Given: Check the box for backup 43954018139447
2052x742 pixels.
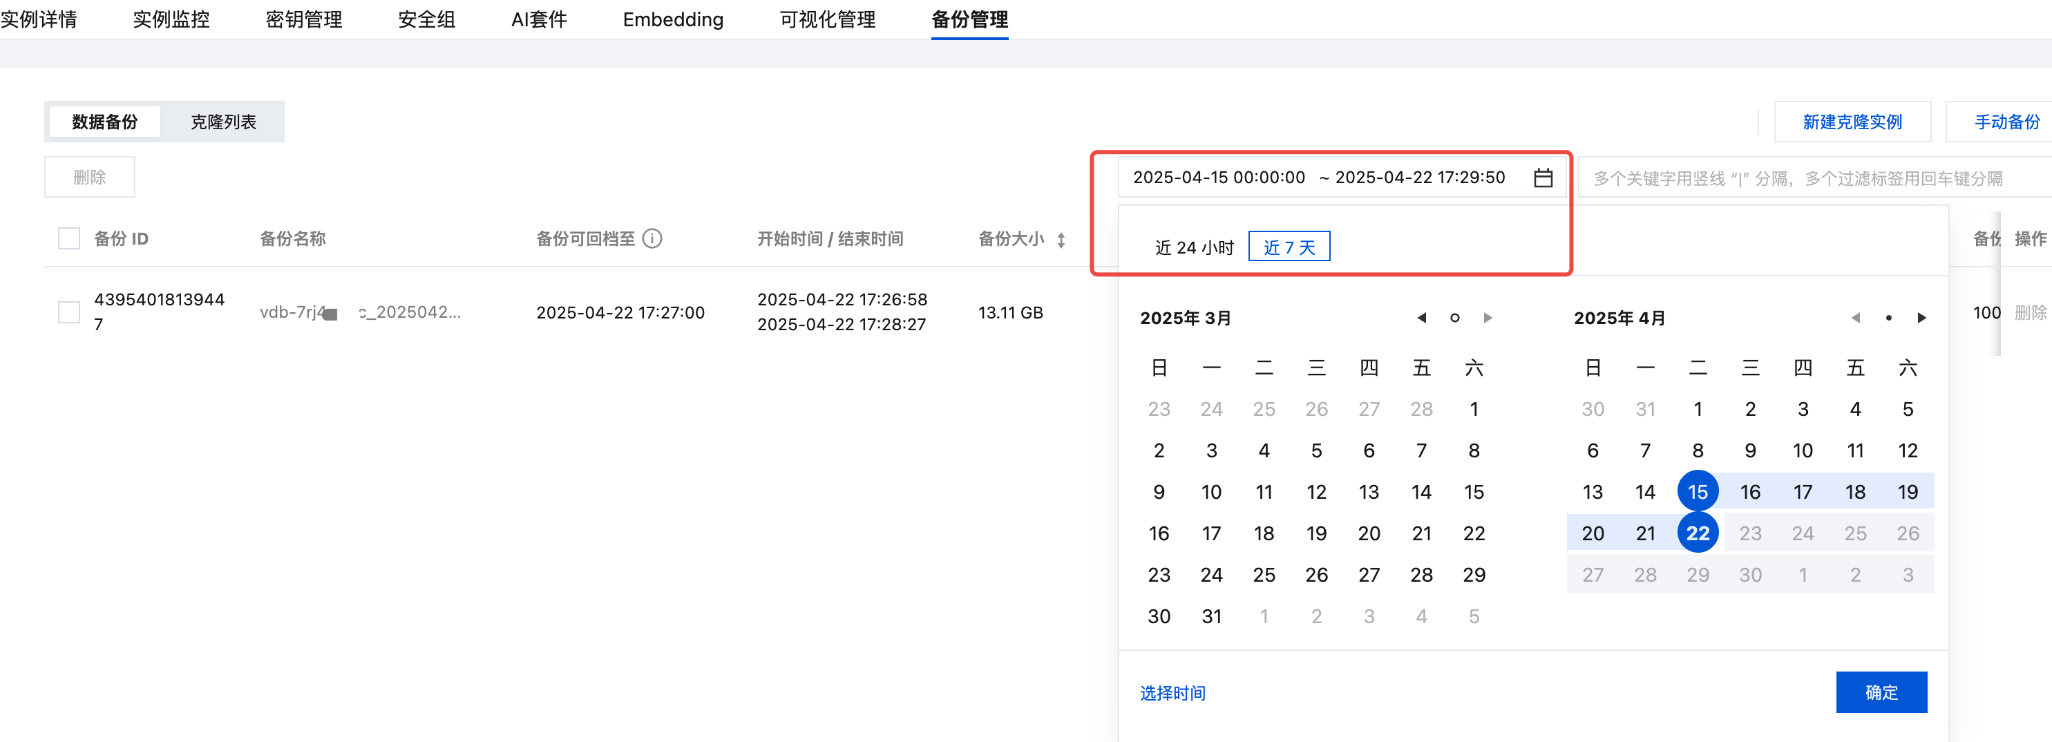Looking at the screenshot, I should tap(69, 312).
